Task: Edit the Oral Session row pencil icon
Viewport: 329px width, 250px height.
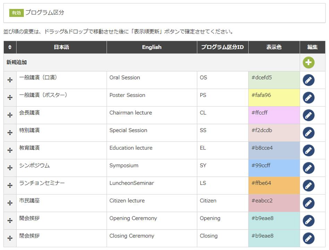Action: coord(309,80)
